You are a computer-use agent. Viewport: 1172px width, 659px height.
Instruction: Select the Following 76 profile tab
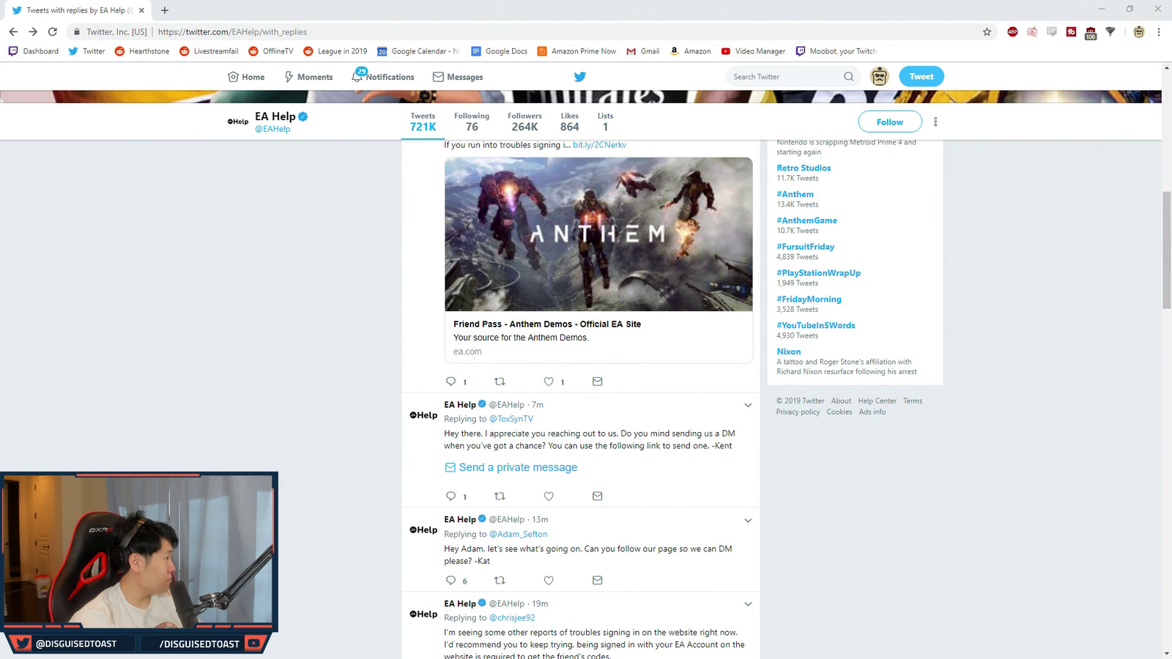[x=472, y=122]
